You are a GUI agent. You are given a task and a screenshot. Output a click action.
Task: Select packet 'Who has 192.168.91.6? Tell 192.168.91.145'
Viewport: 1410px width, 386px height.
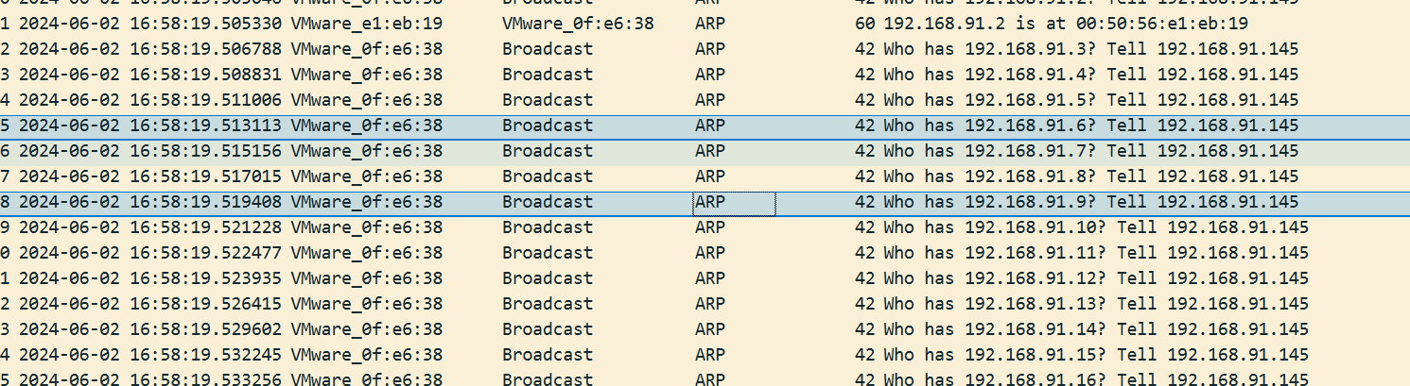tap(705, 126)
